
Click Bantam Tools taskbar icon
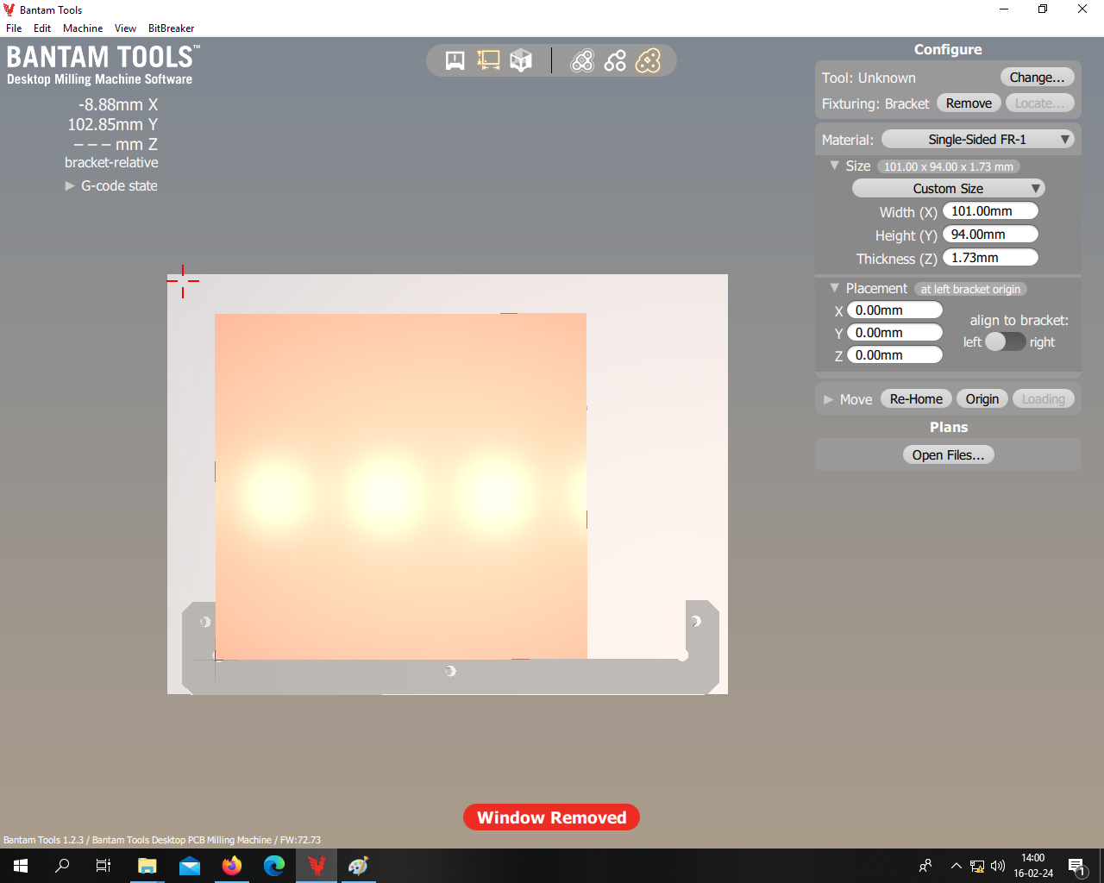click(317, 866)
